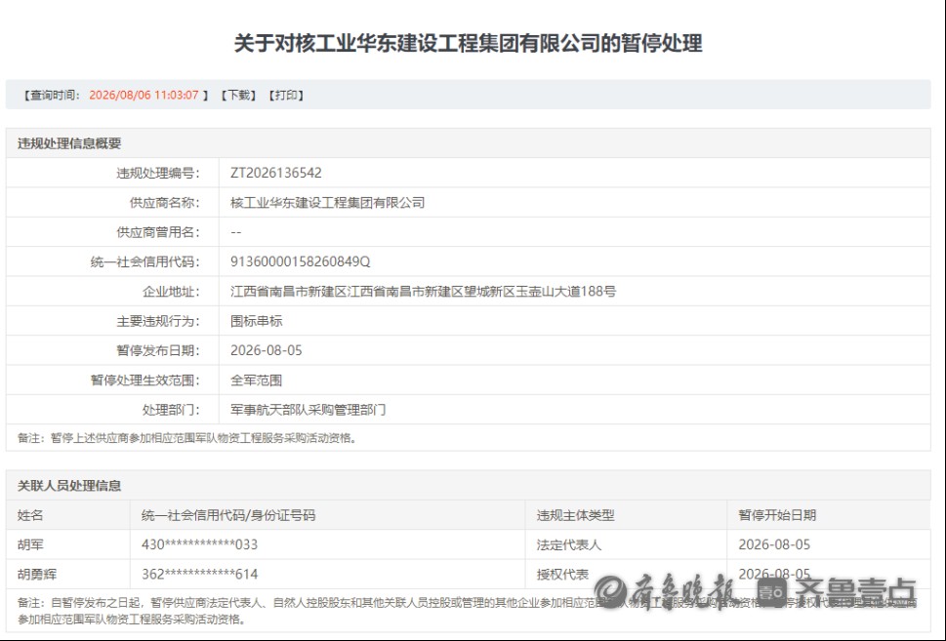This screenshot has height=641, width=946.
Task: Click the 暂停开始日期 column header
Action: 777,515
